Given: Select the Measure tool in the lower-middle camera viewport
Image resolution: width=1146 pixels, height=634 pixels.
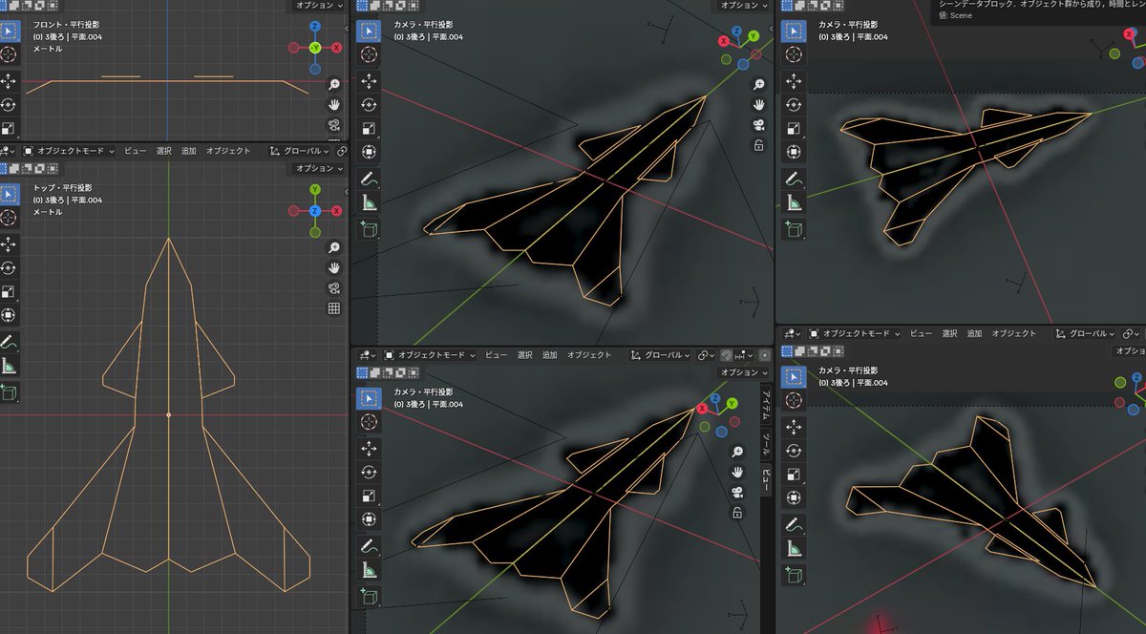Looking at the screenshot, I should pos(369,570).
